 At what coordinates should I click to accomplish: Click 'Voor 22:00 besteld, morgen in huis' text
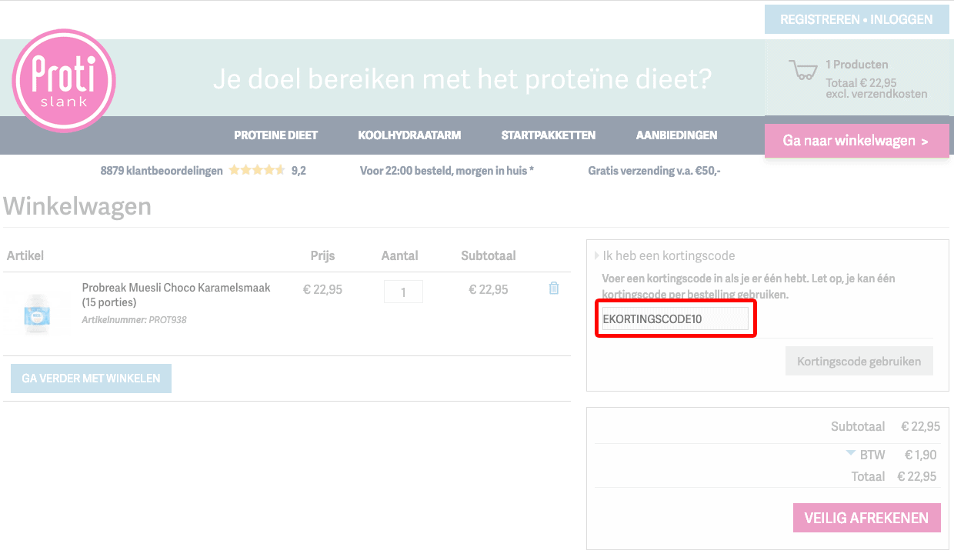tap(447, 171)
